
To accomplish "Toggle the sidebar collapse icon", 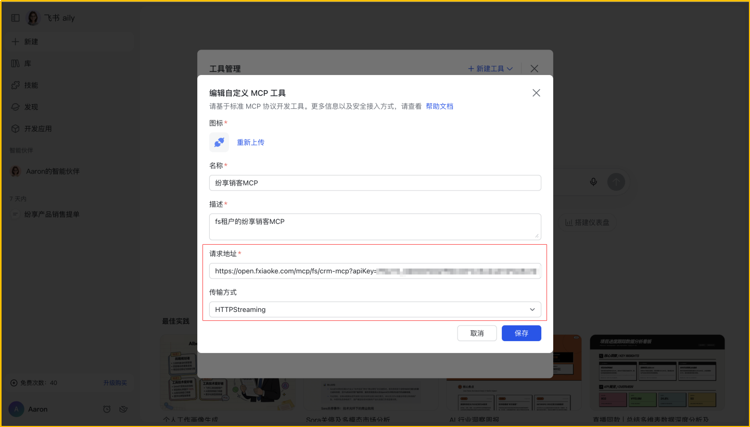I will coord(15,18).
